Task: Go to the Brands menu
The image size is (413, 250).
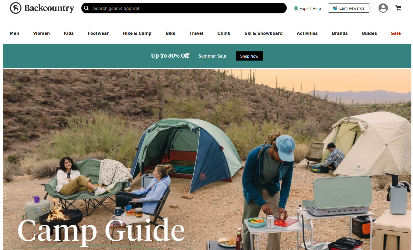Action: coord(340,33)
